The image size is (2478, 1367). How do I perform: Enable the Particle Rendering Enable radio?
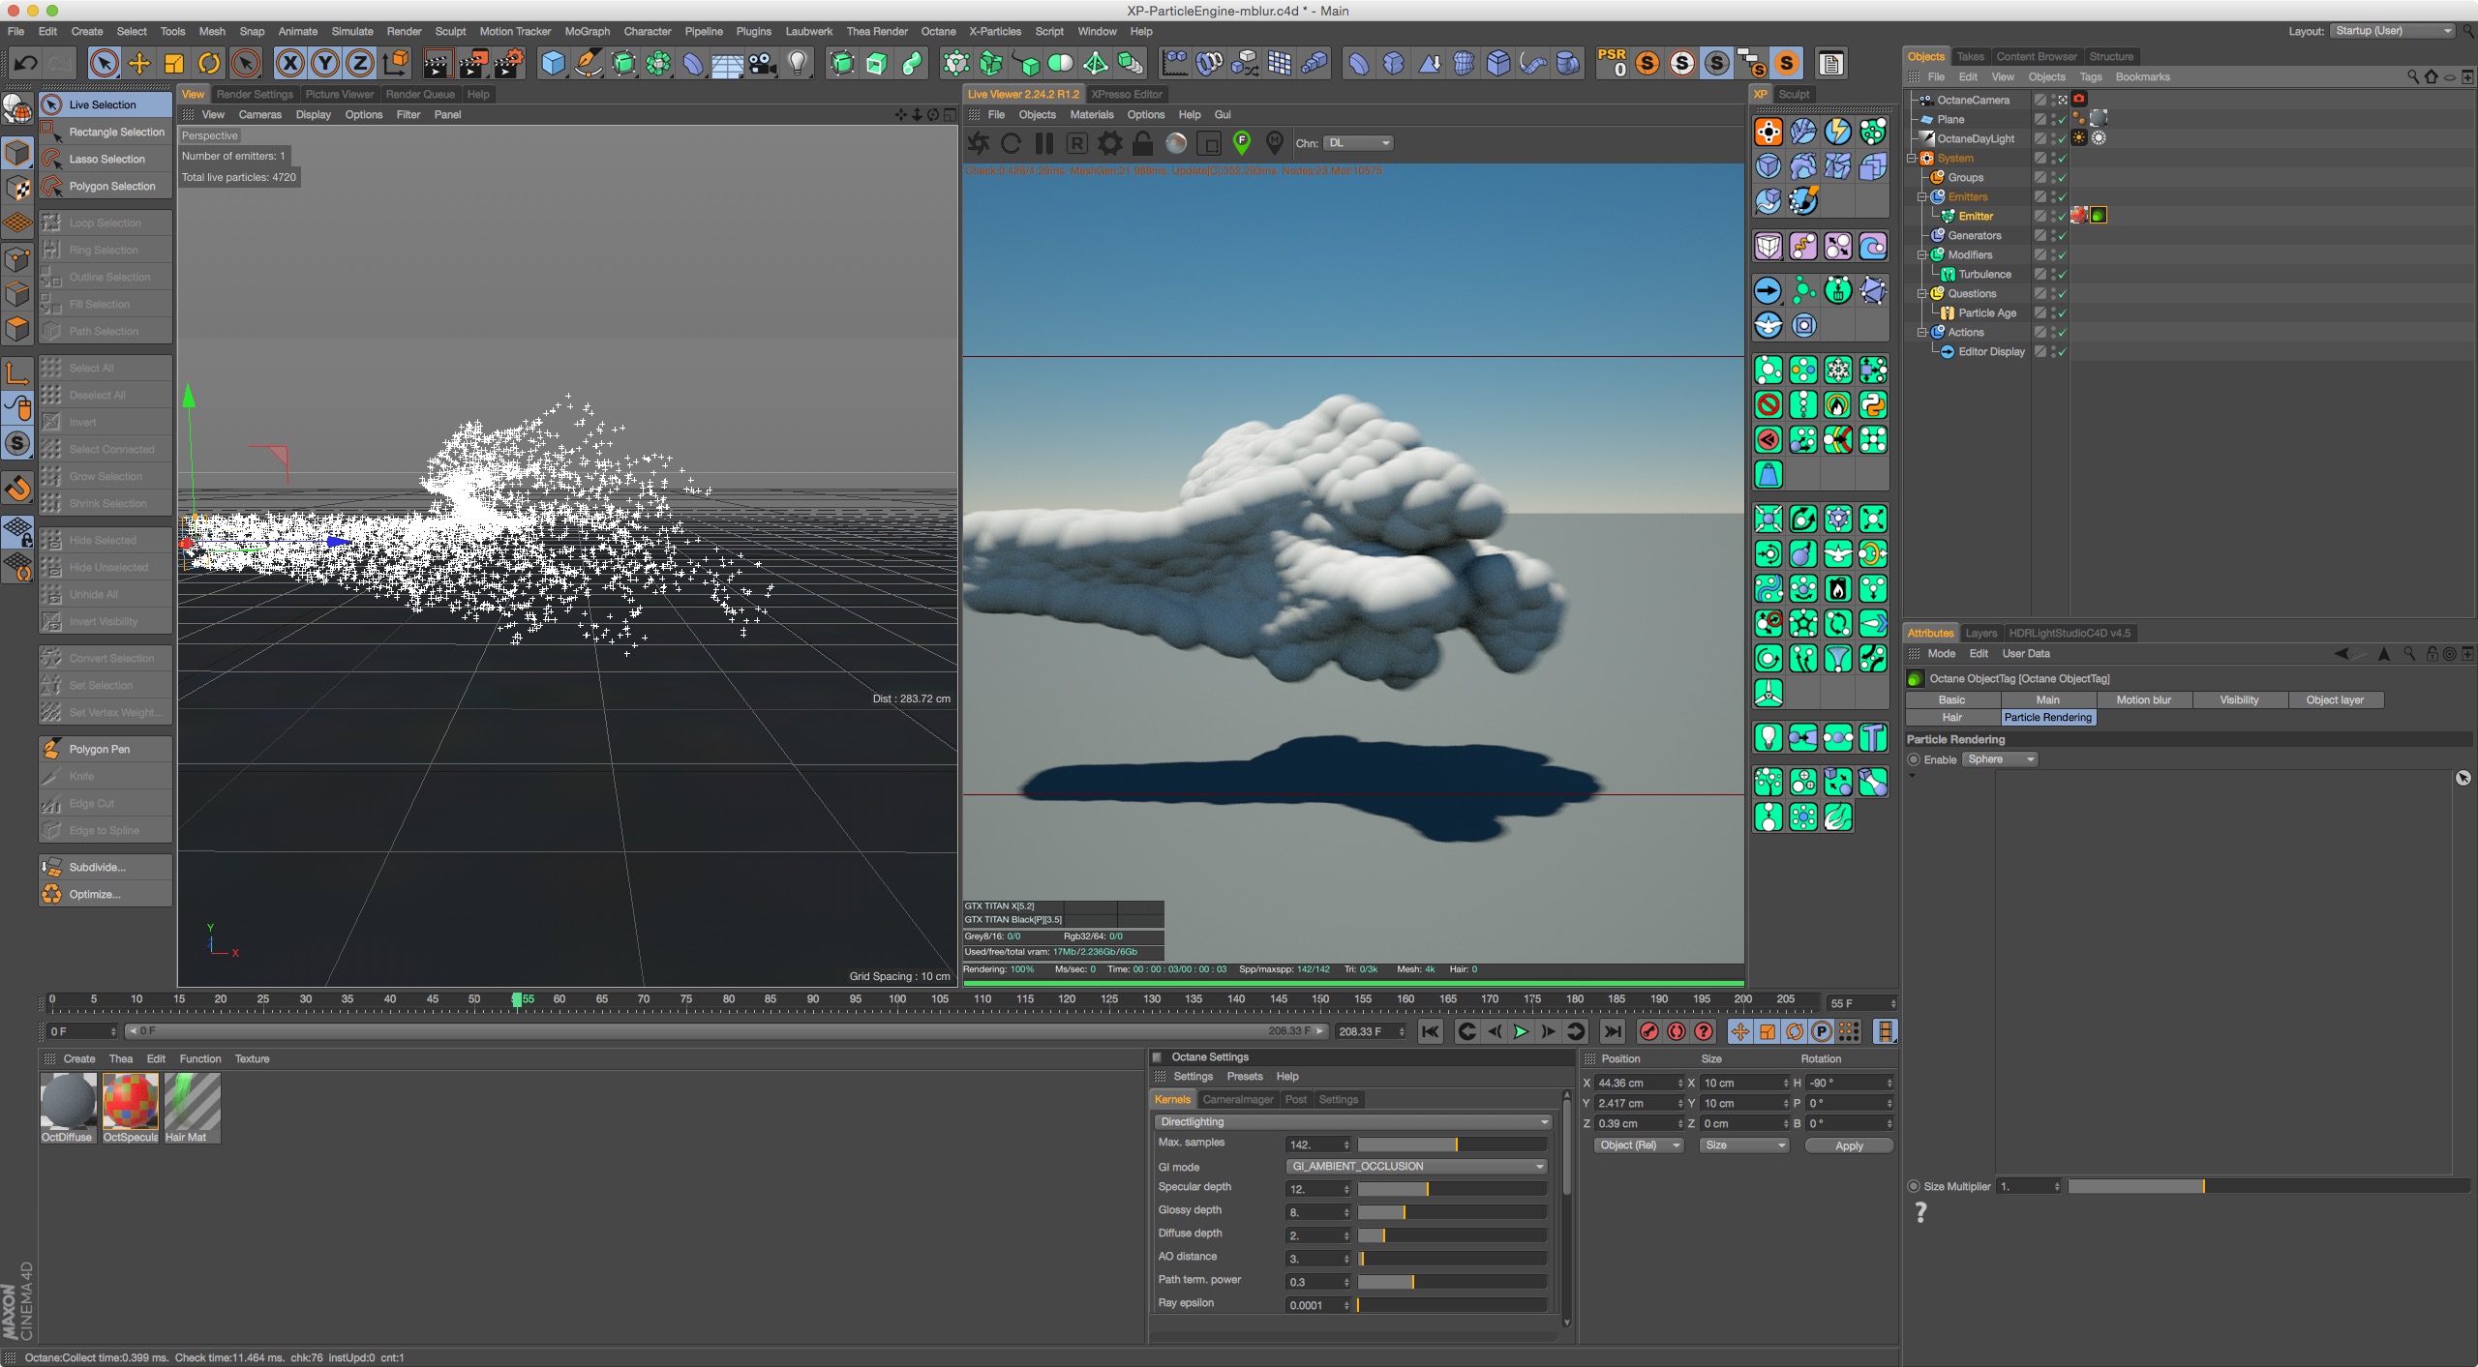[1914, 759]
